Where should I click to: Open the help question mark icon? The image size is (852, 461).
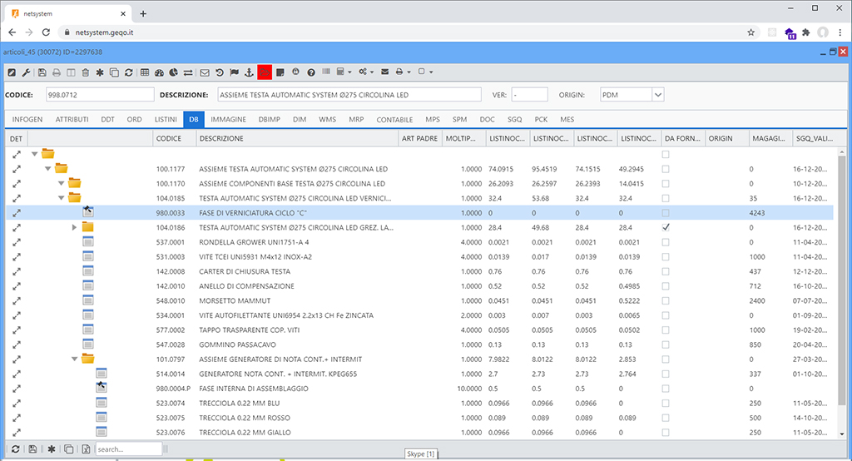click(x=310, y=72)
